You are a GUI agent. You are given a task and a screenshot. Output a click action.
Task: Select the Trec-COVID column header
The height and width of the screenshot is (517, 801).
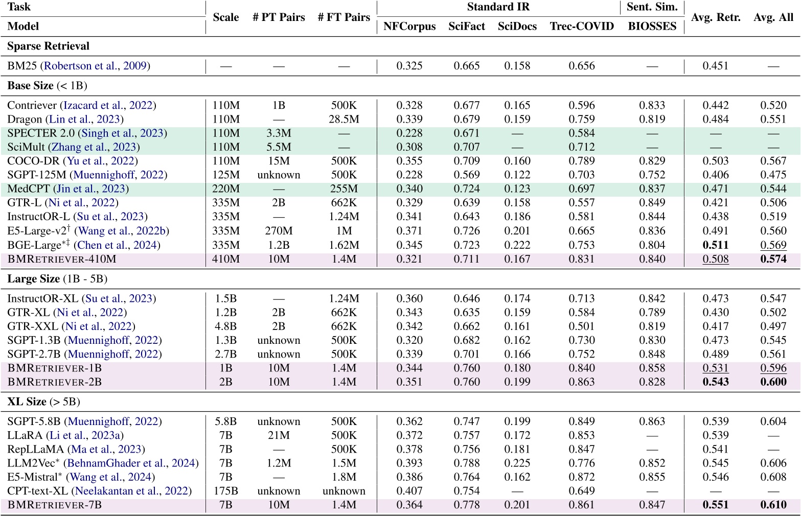tap(582, 27)
